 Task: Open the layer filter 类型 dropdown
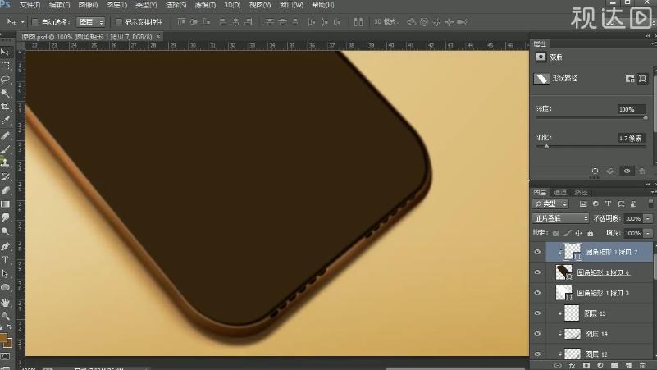(550, 203)
